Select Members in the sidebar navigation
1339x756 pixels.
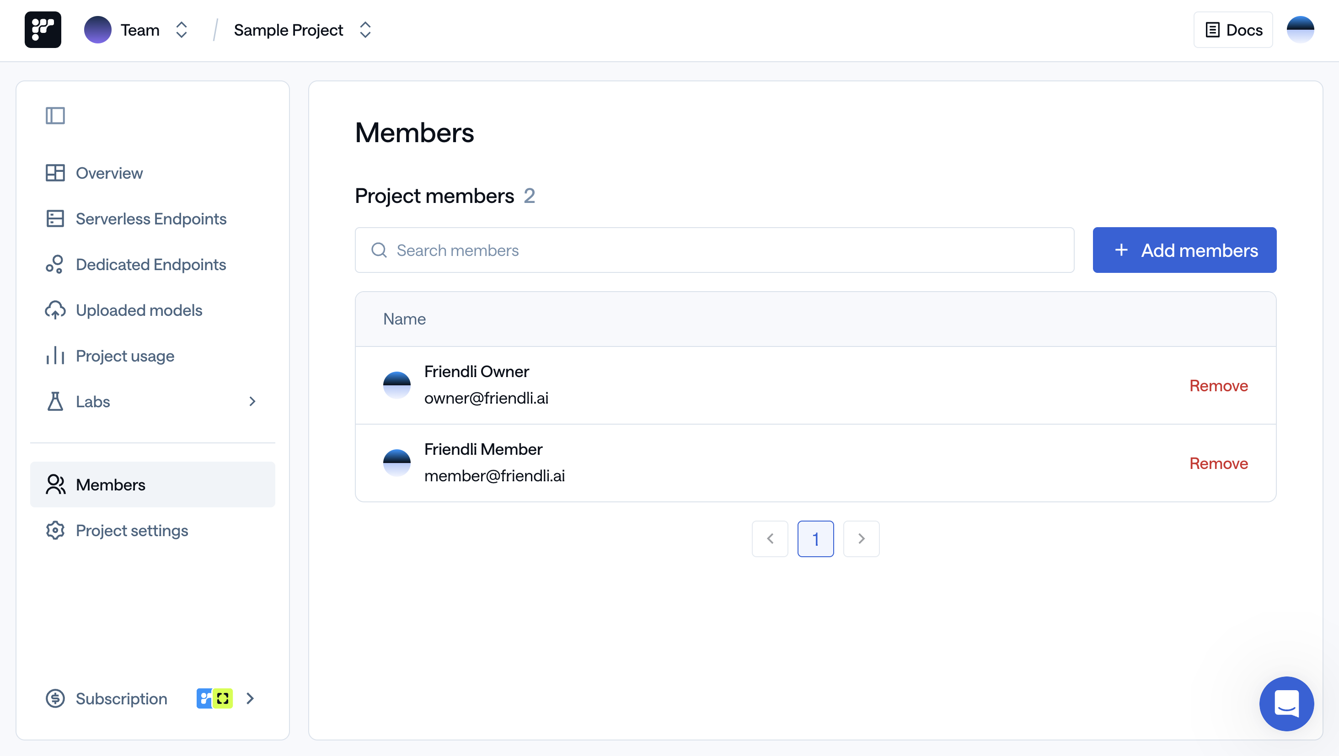point(110,484)
